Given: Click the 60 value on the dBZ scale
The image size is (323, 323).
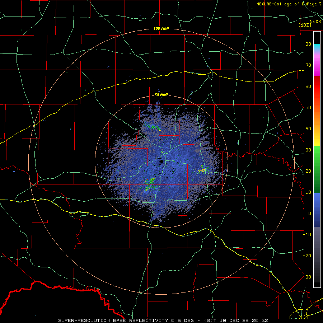Looking at the screenshot, I should (x=308, y=86).
